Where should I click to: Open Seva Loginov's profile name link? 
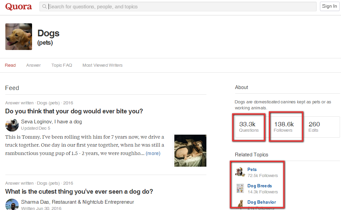pos(36,122)
